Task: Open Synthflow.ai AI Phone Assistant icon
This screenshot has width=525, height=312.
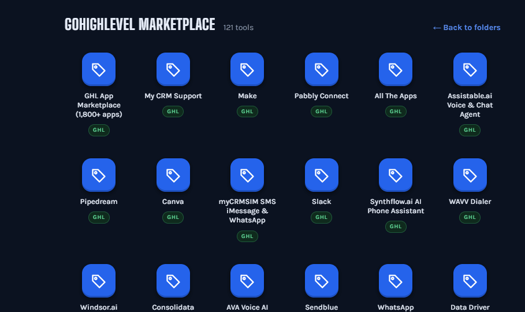Action: [396, 175]
